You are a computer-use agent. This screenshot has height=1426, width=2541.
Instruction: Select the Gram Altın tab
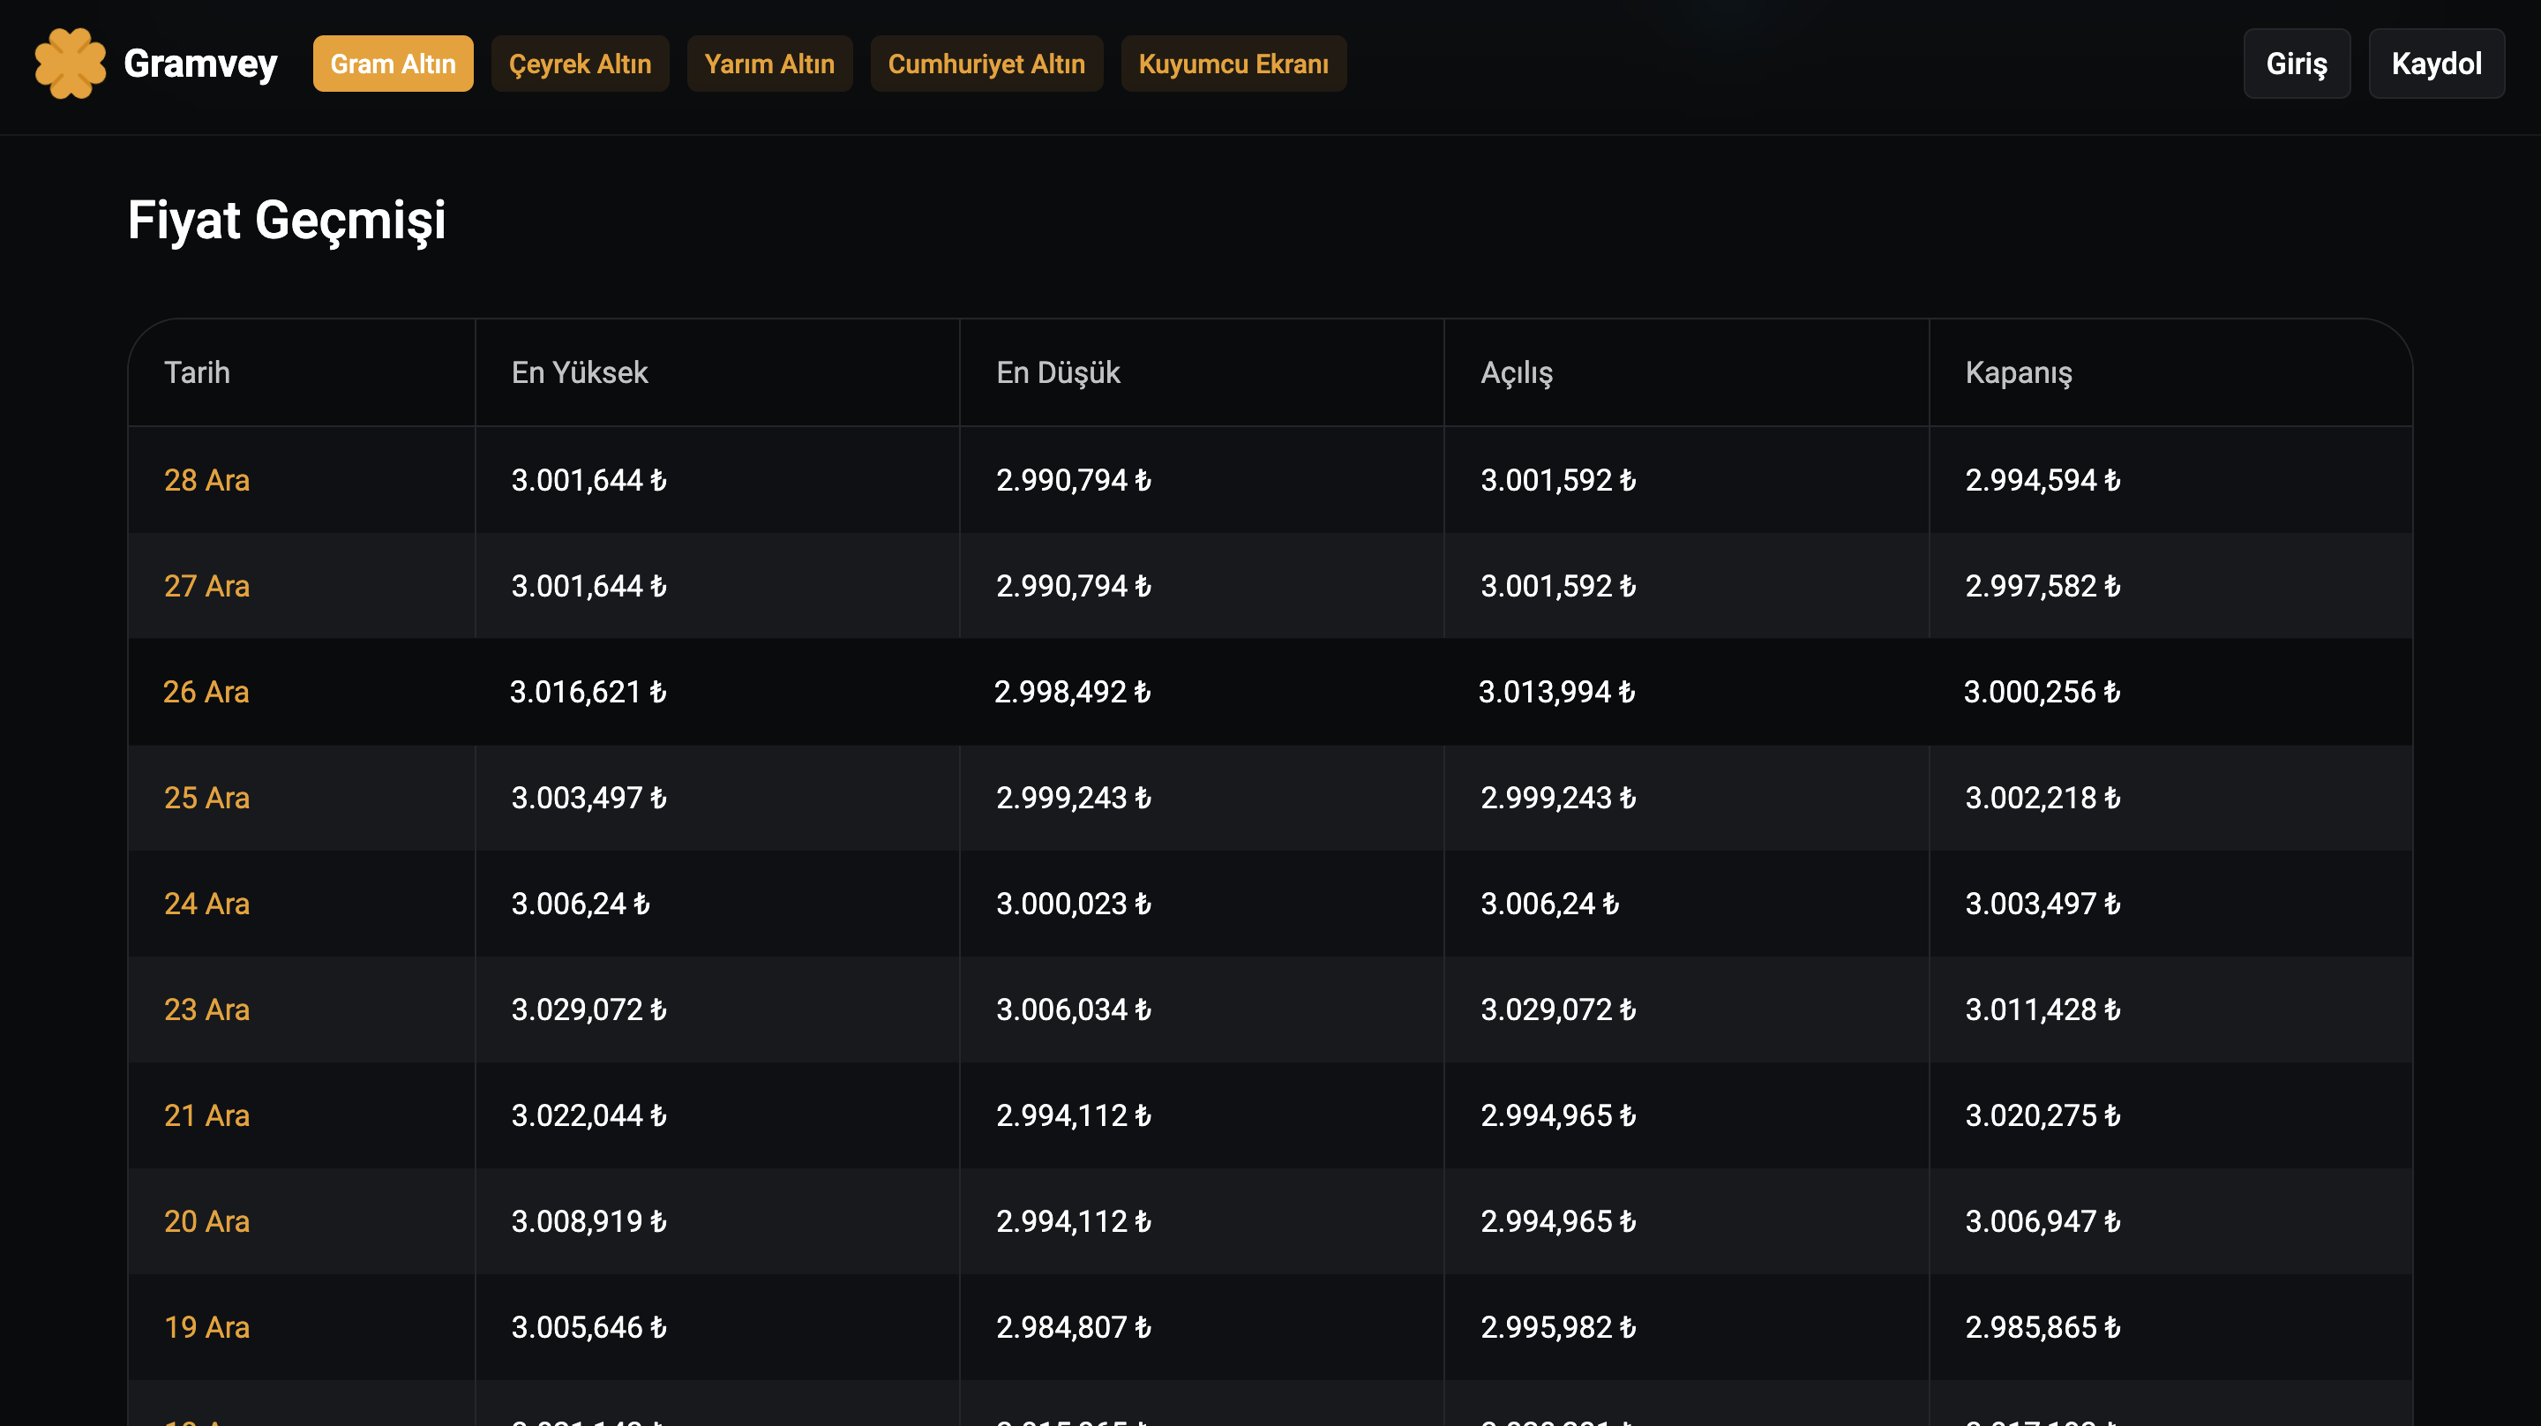[393, 64]
